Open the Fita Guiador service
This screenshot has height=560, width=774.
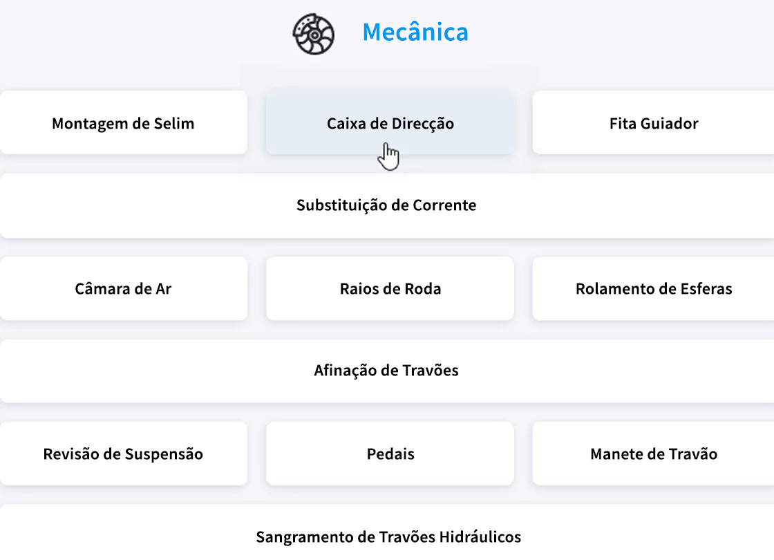(654, 123)
